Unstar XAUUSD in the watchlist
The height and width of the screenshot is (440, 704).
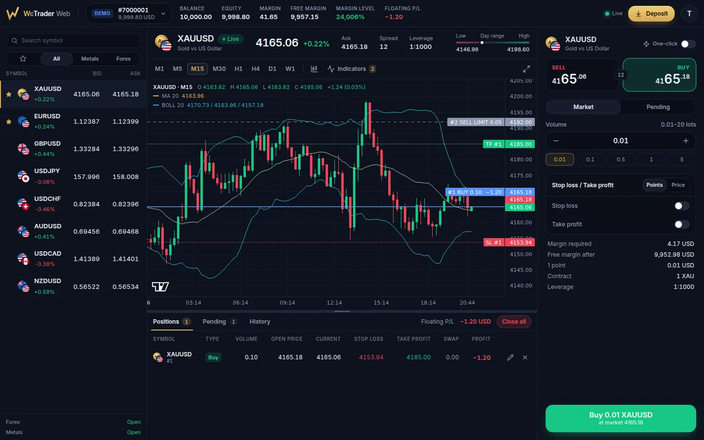tap(9, 95)
